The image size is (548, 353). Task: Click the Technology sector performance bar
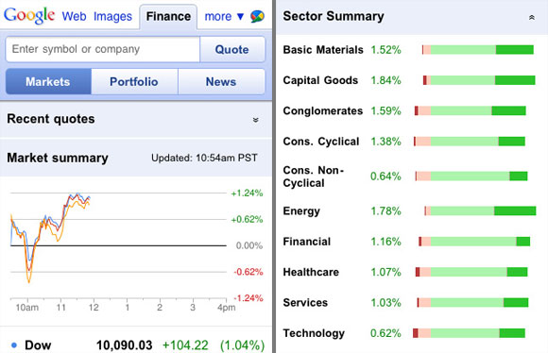coord(469,333)
